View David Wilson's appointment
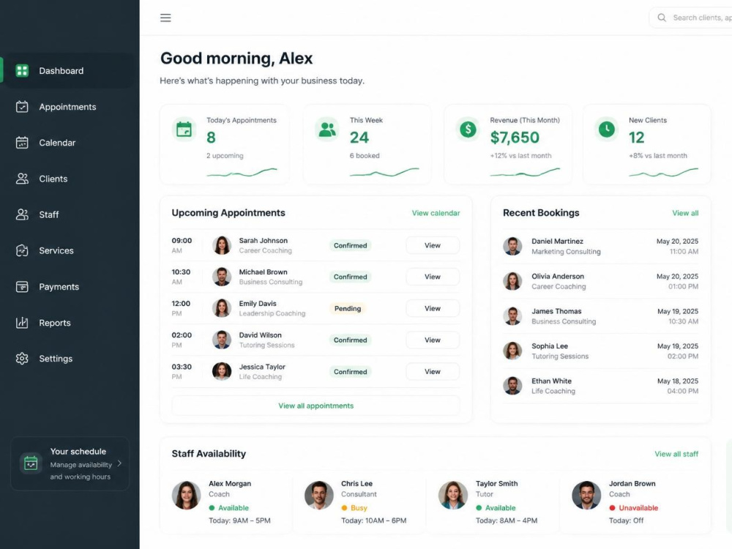732x549 pixels. pos(433,340)
